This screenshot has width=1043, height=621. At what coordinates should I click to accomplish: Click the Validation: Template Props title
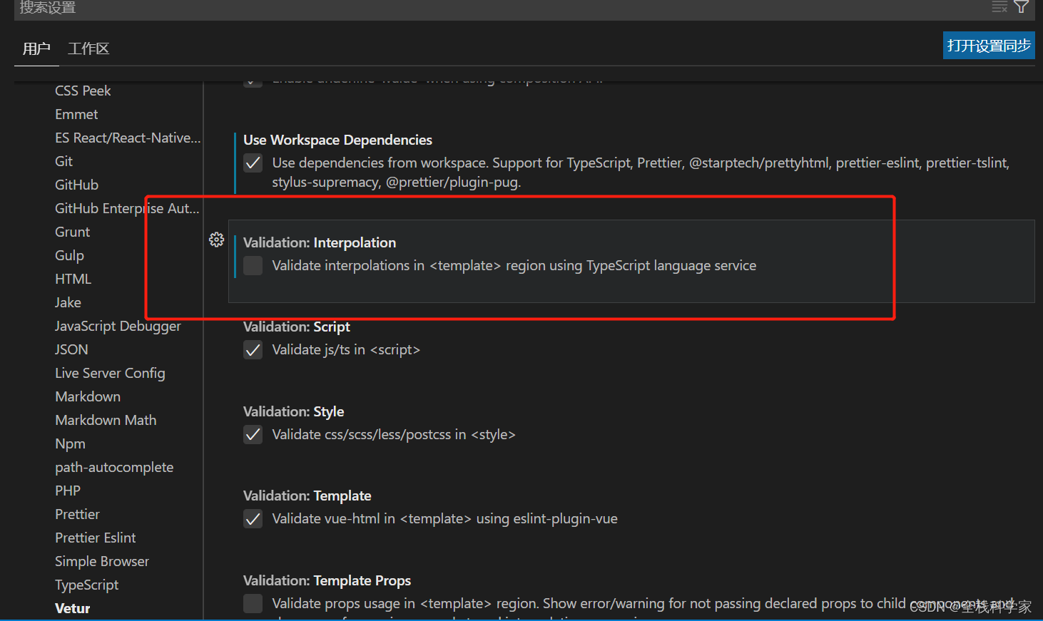tap(327, 580)
